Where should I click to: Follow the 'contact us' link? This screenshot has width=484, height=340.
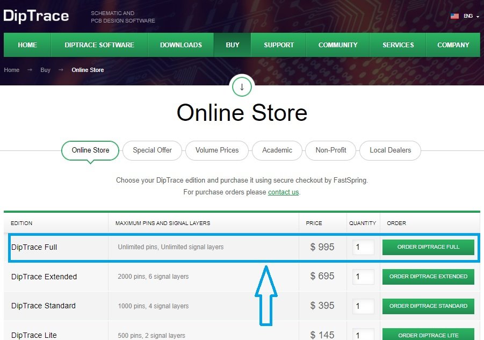tap(283, 192)
